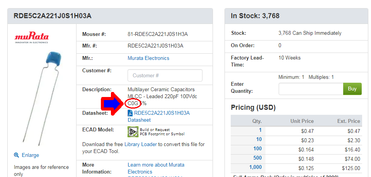371x177 pixels.
Task: Select quantity 1,000 price break
Action: click(x=255, y=167)
